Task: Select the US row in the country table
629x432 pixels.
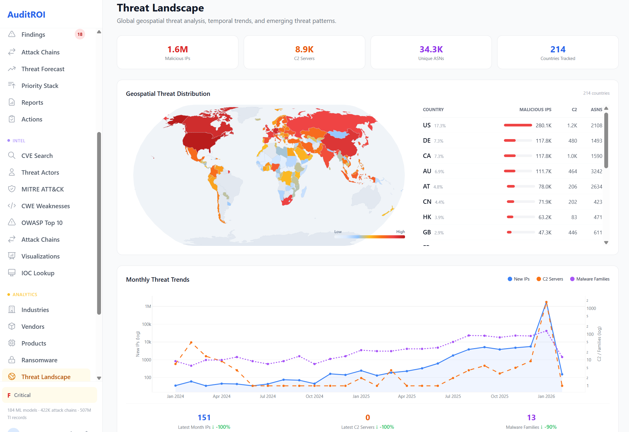Action: click(512, 125)
